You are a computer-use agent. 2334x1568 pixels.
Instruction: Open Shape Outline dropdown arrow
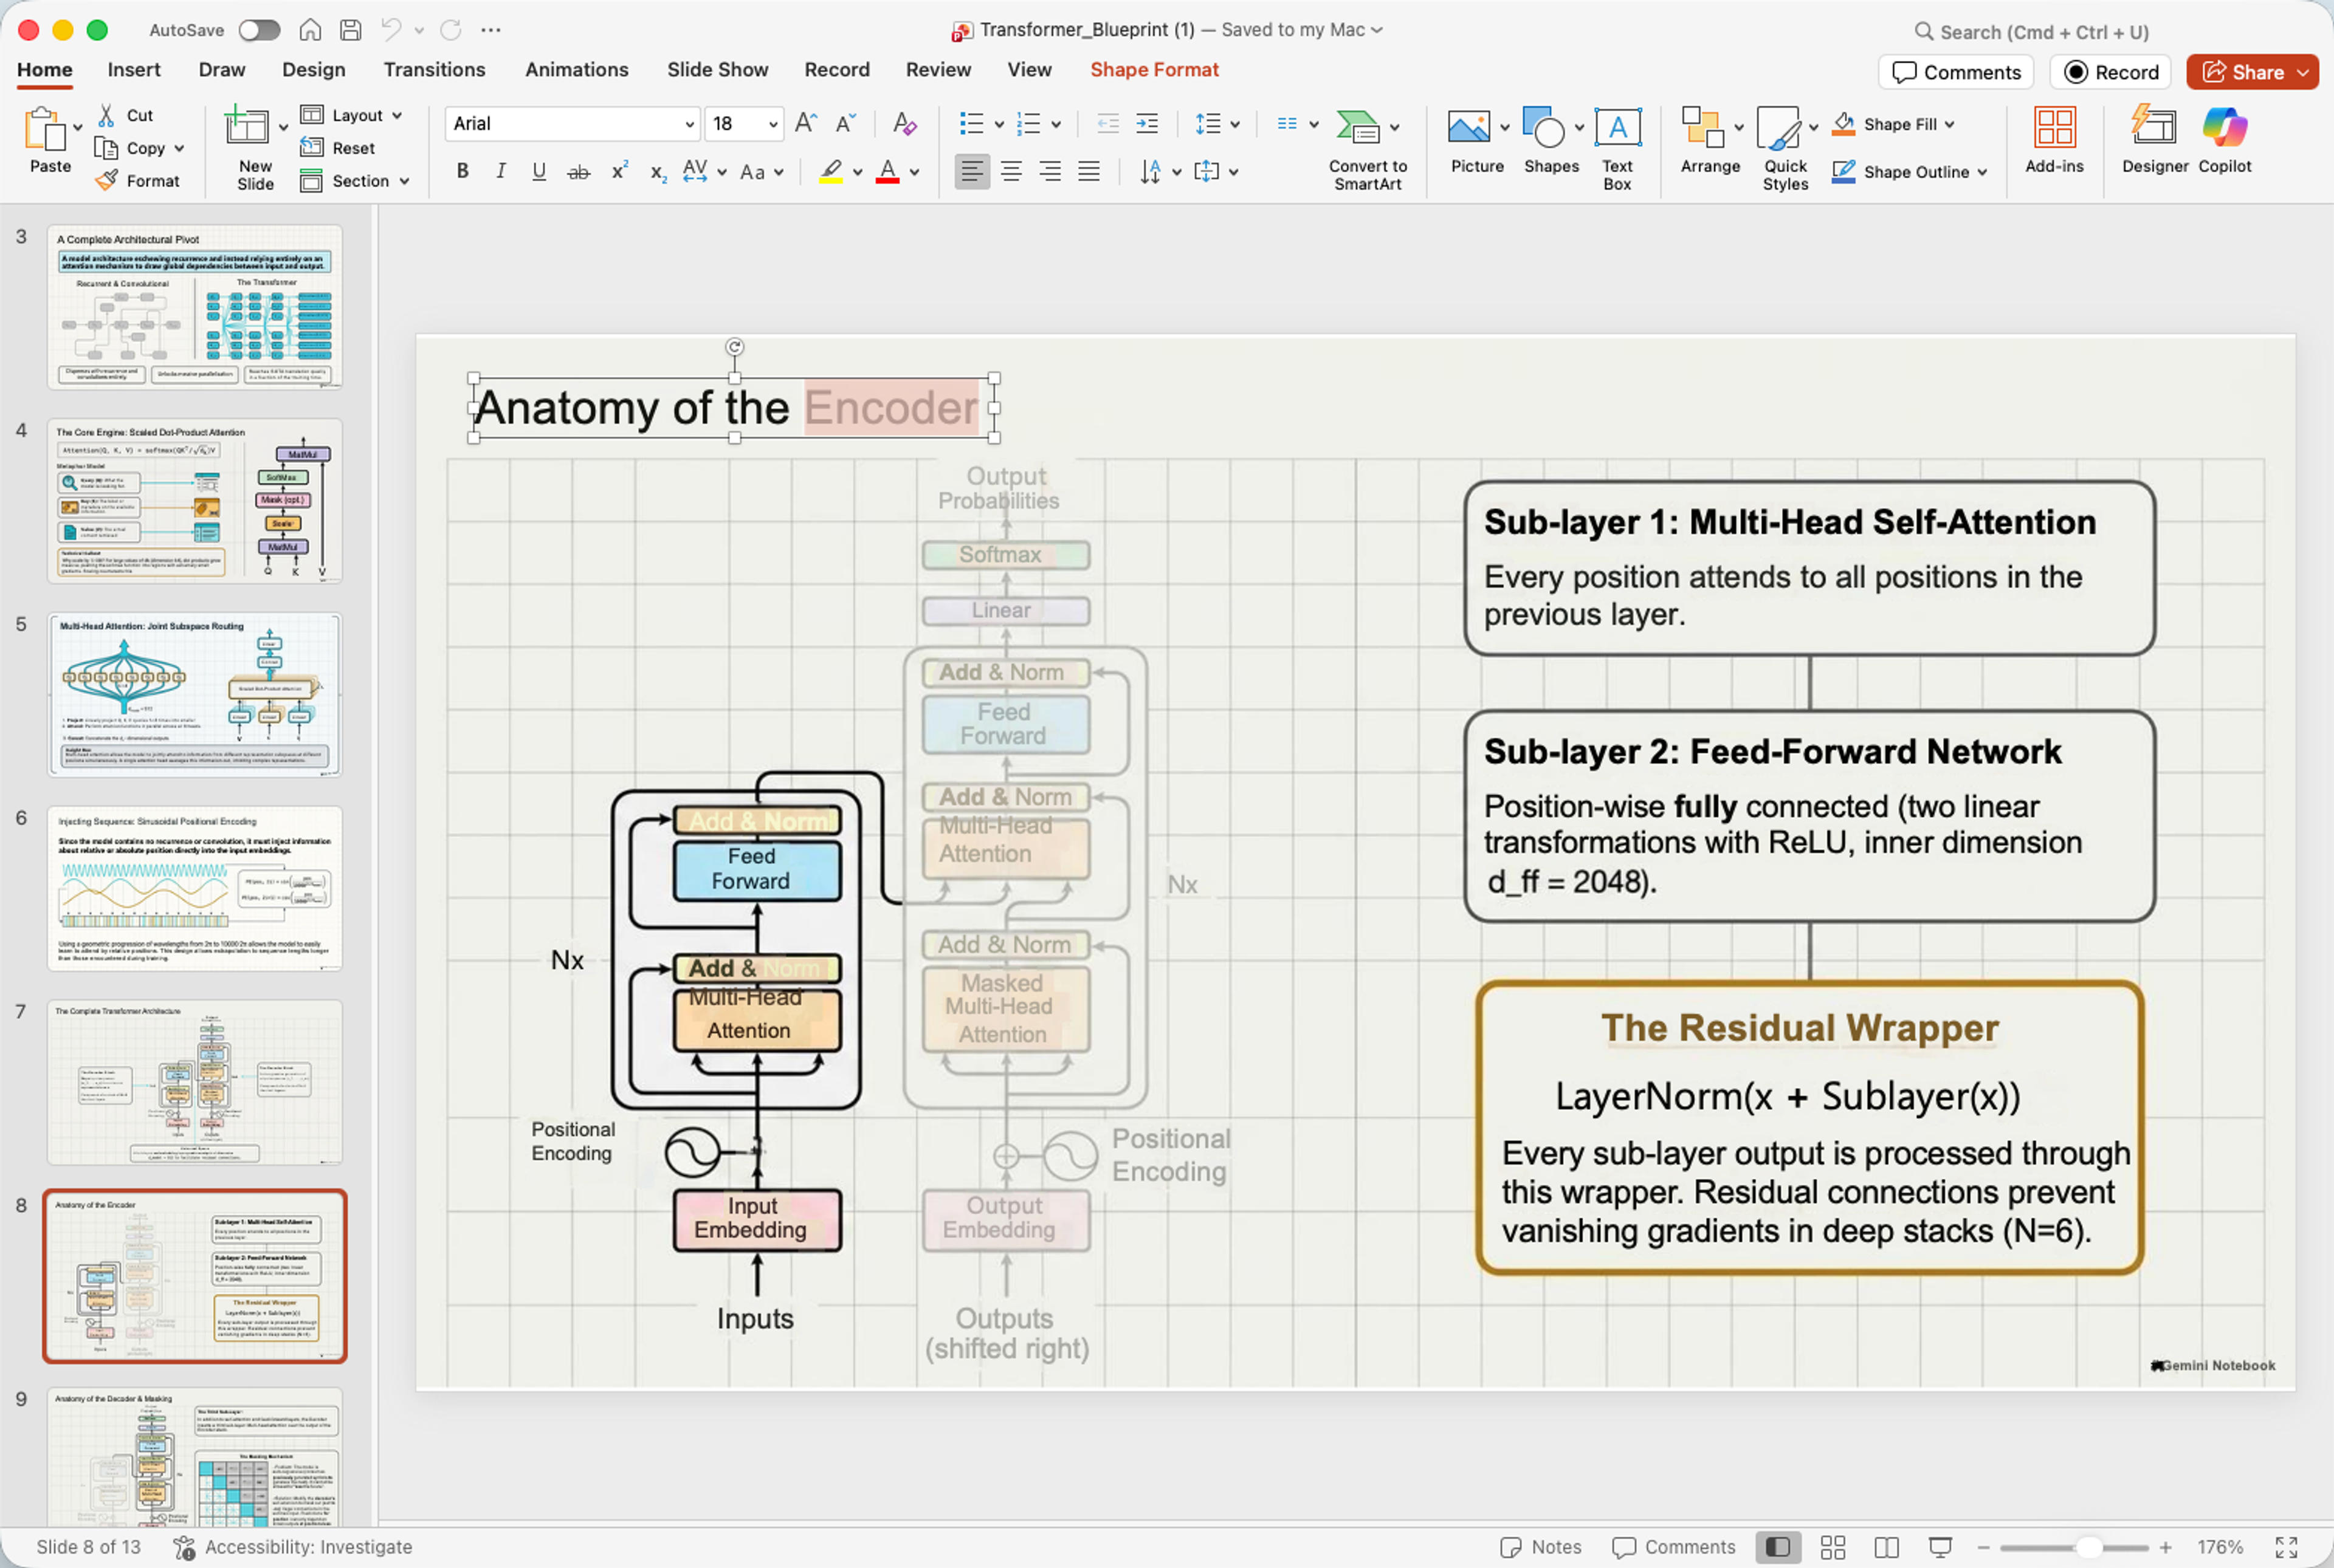[1982, 172]
